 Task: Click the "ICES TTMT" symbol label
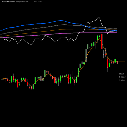pyautogui.click(x=38, y=2)
